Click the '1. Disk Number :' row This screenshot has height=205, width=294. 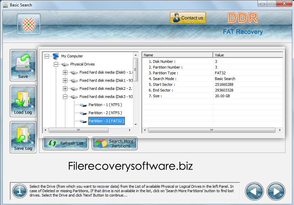[x=212, y=61]
